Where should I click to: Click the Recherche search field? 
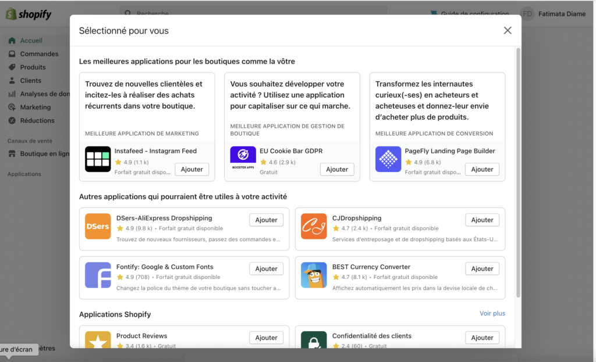tap(253, 13)
